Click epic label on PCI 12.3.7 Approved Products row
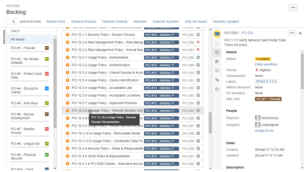This screenshot has width=306, height=172. (x=162, y=103)
